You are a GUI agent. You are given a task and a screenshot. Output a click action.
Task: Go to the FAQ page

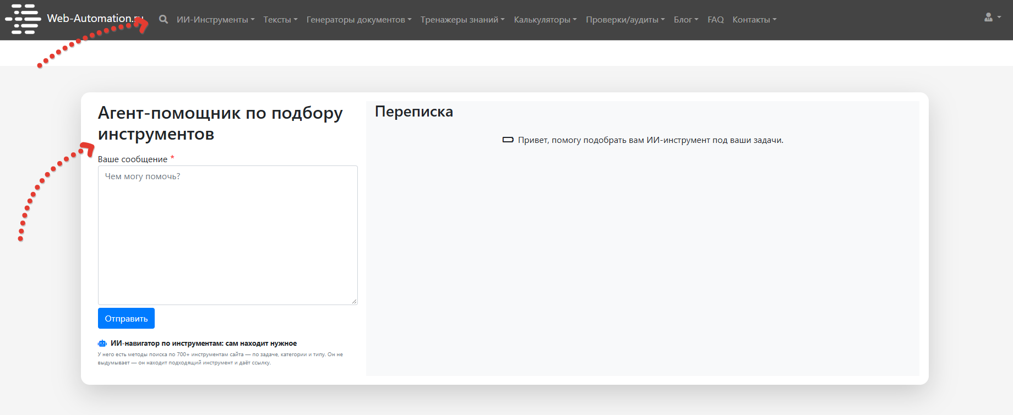pos(716,20)
